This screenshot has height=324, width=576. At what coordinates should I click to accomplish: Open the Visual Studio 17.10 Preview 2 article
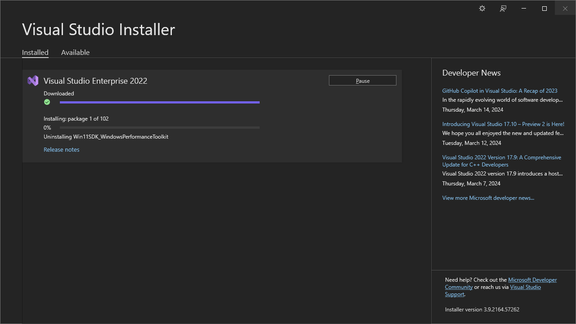tap(503, 124)
